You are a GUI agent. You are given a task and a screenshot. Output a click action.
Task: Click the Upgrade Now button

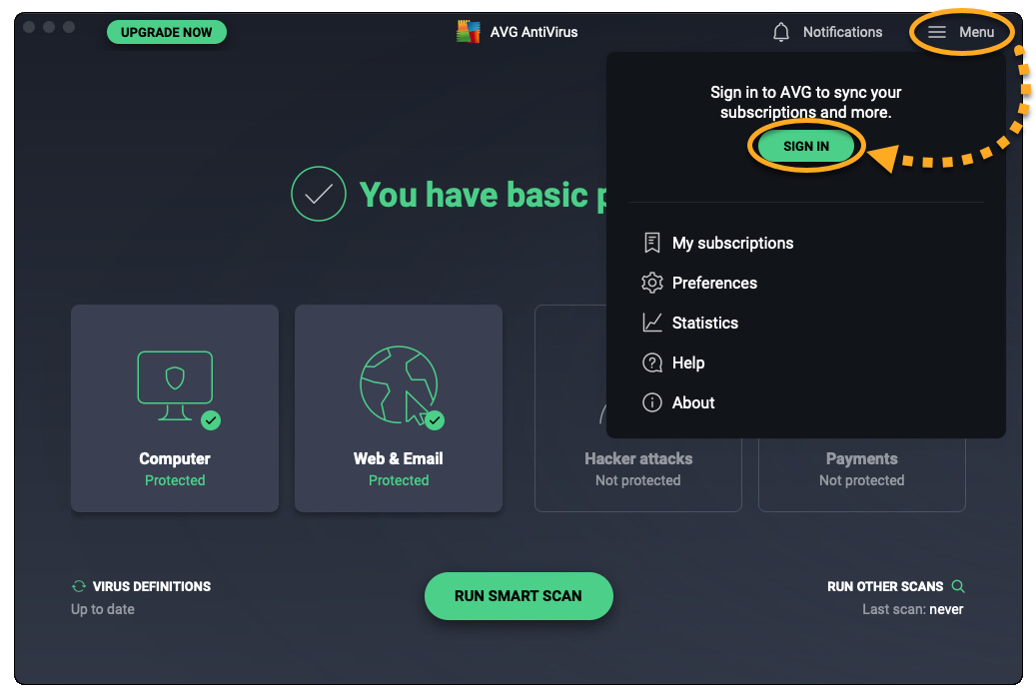[x=167, y=32]
